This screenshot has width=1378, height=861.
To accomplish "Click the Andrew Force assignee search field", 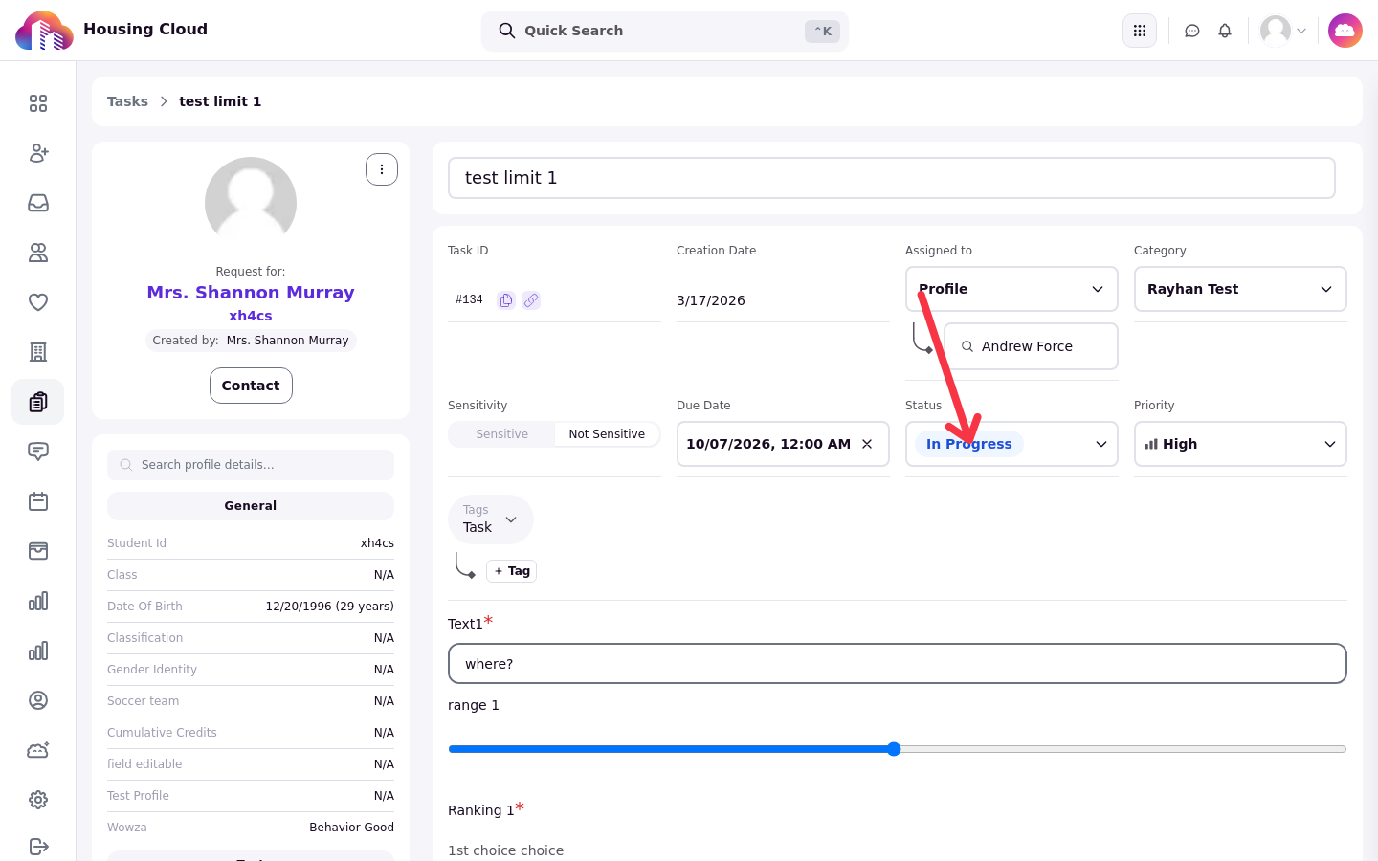I will tap(1031, 346).
